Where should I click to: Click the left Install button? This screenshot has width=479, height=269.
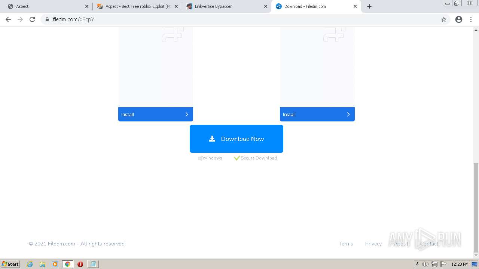tap(156, 114)
